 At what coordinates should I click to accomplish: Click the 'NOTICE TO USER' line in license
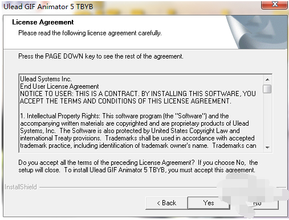tap(138, 97)
